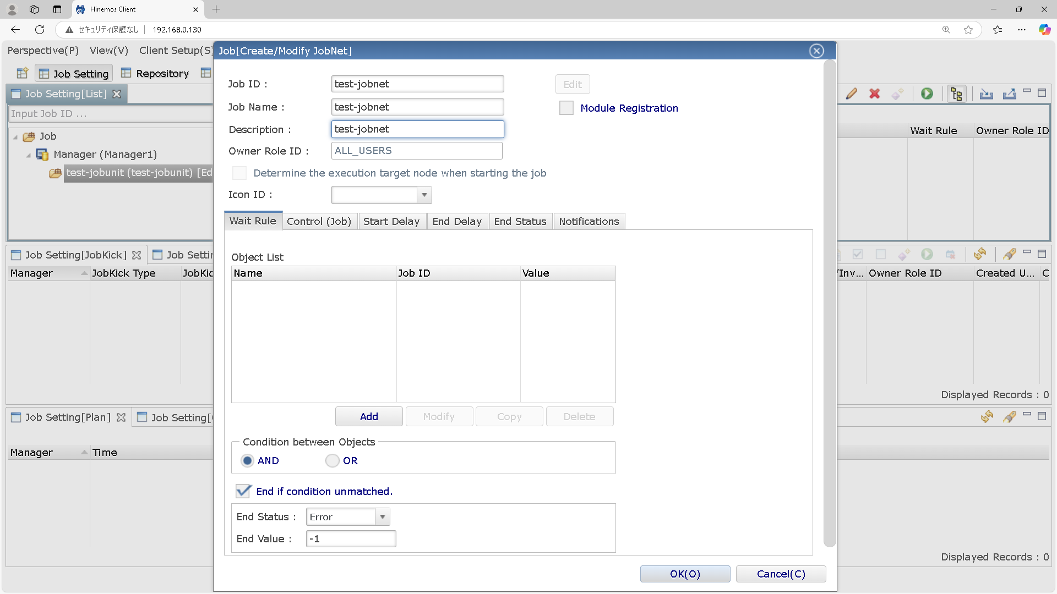Uncheck End if condition unmatched
The height and width of the screenshot is (594, 1057).
(x=243, y=491)
